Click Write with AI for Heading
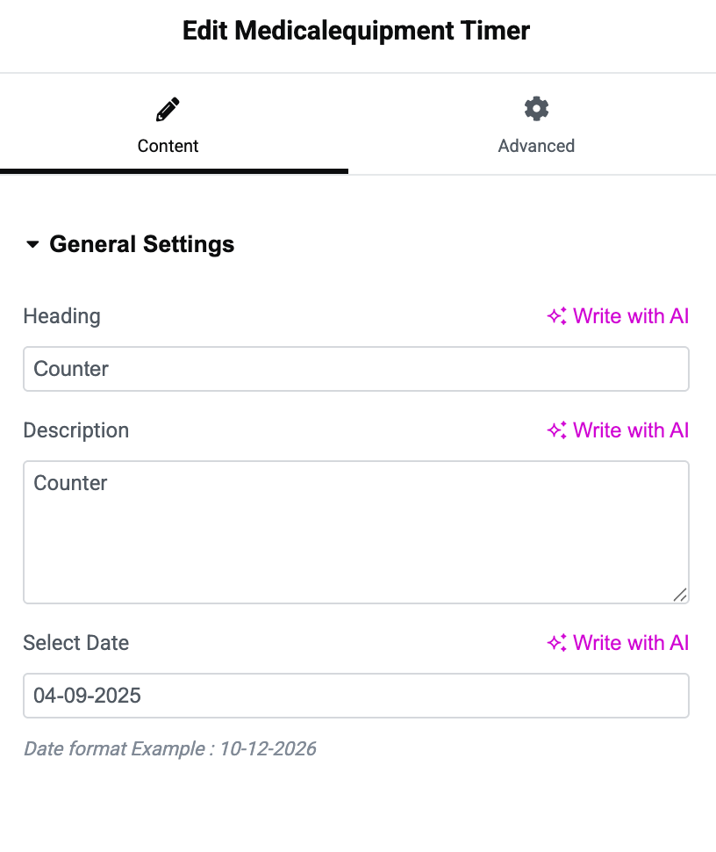The width and height of the screenshot is (716, 852). [x=631, y=316]
